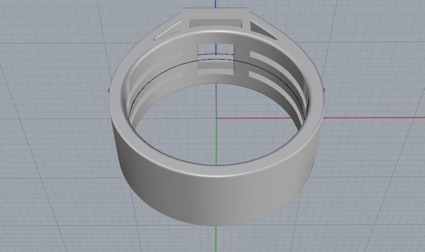This screenshot has width=425, height=252.
Task: Click the narrow slit cutout on the left shoulder
Action: click(167, 30)
